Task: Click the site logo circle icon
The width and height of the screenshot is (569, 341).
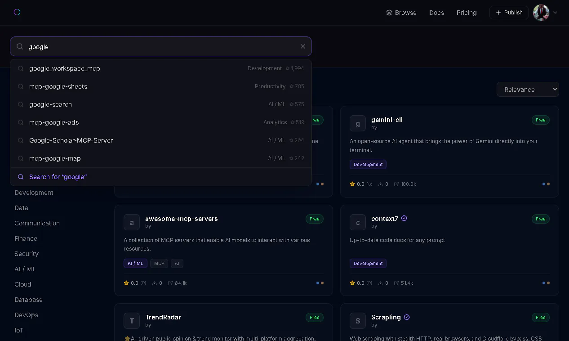Action: [x=17, y=12]
